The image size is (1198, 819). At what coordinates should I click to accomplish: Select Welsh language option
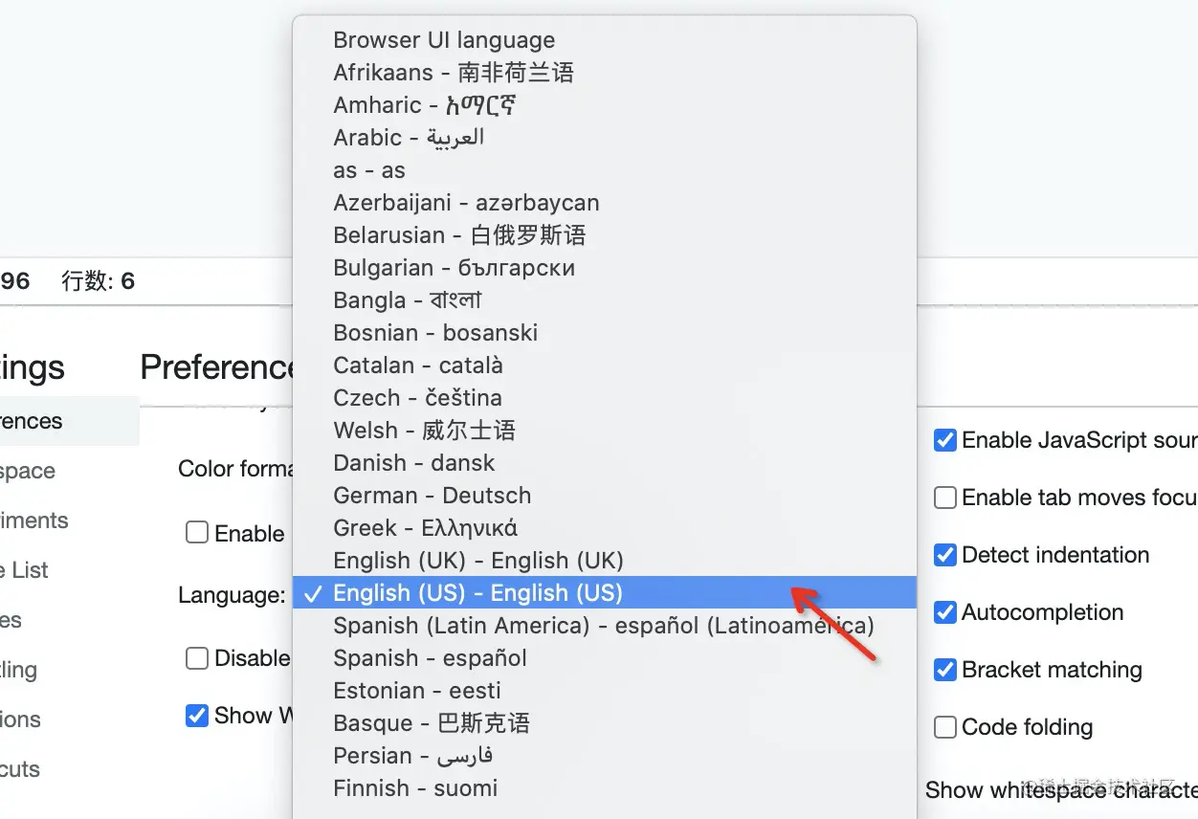(604, 431)
